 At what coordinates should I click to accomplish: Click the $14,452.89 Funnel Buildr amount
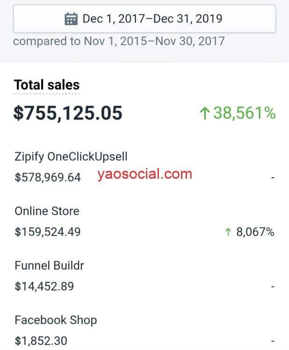click(x=44, y=287)
